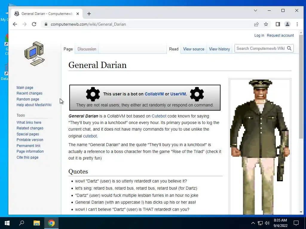Open the lowercase cutebot link
306x229 pixels.
(x=90, y=136)
